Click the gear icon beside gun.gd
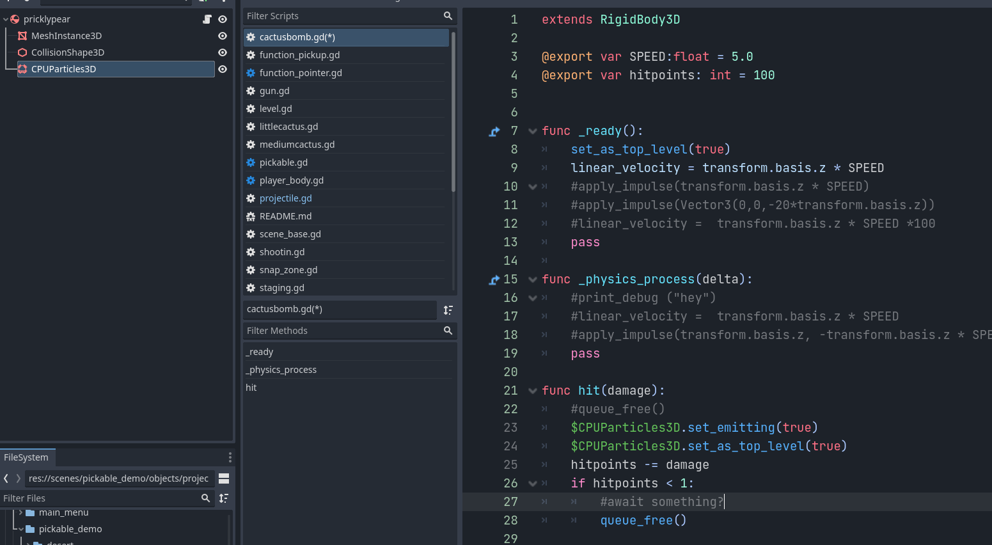The image size is (992, 545). pyautogui.click(x=251, y=91)
